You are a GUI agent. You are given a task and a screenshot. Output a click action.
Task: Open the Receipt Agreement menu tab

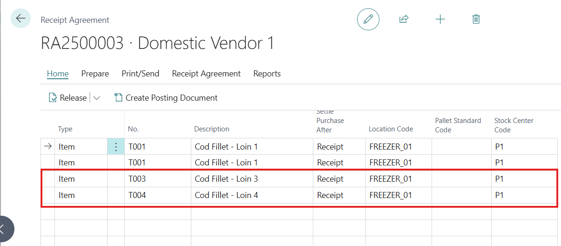pos(206,74)
